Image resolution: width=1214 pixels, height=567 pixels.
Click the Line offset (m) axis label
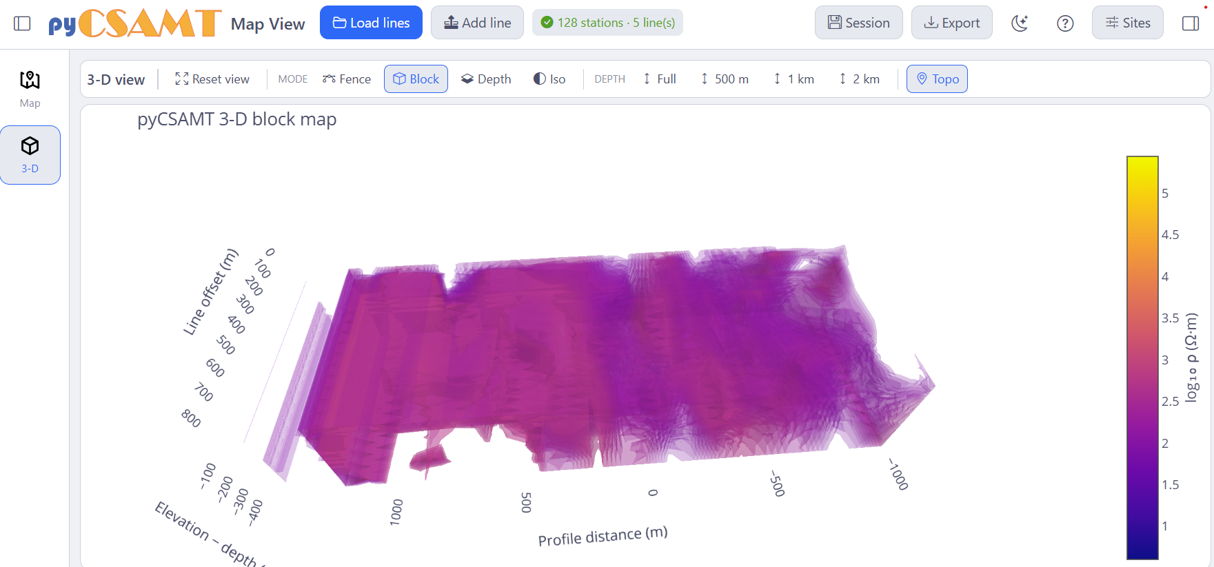point(210,292)
